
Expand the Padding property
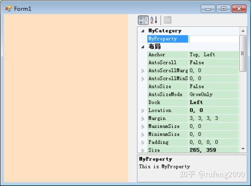pyautogui.click(x=143, y=142)
